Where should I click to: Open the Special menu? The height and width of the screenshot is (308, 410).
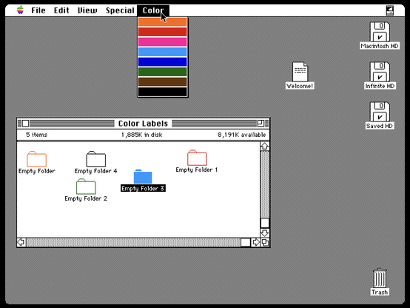pyautogui.click(x=120, y=10)
